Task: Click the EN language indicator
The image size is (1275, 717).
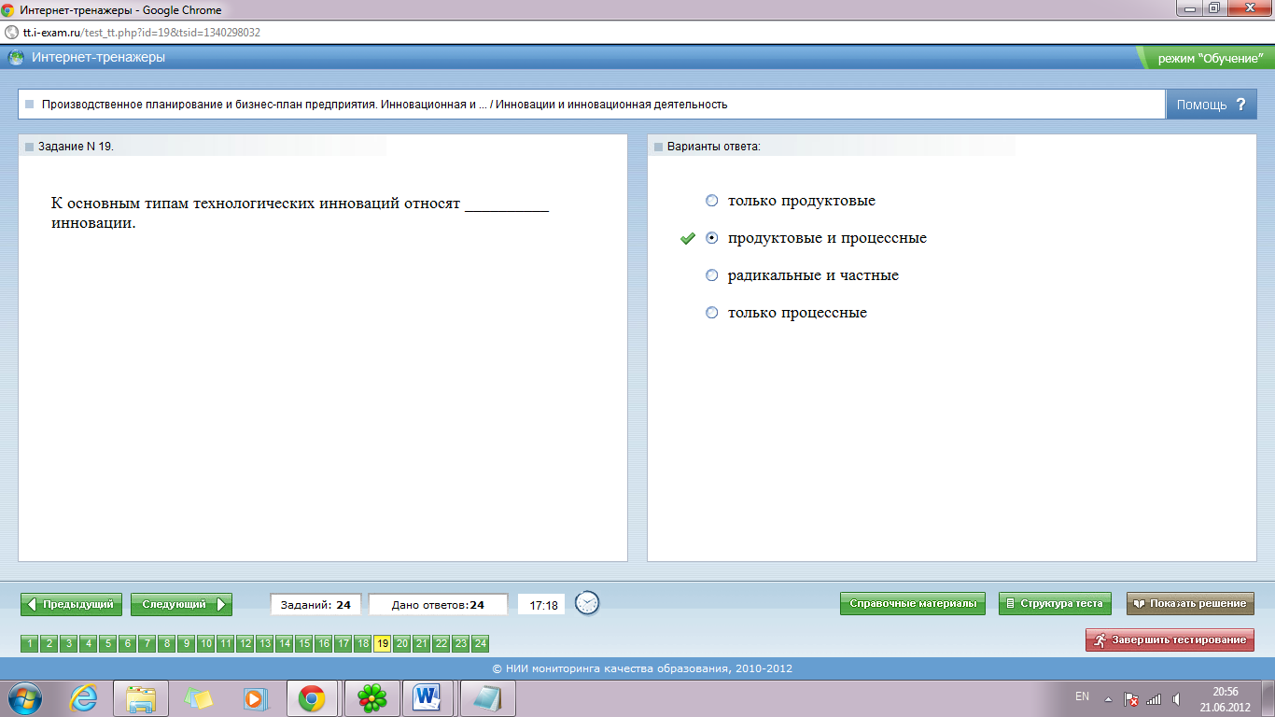Action: click(1083, 696)
